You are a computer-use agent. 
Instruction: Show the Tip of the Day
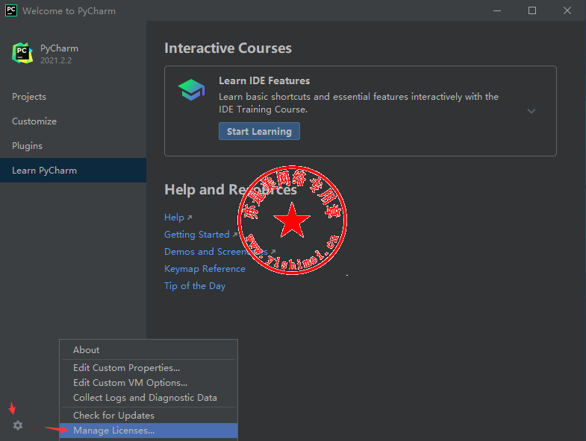pyautogui.click(x=195, y=286)
